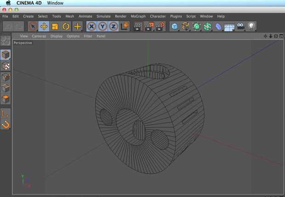The width and height of the screenshot is (285, 197).
Task: Enable Edges mode cube icon
Action: [6, 88]
